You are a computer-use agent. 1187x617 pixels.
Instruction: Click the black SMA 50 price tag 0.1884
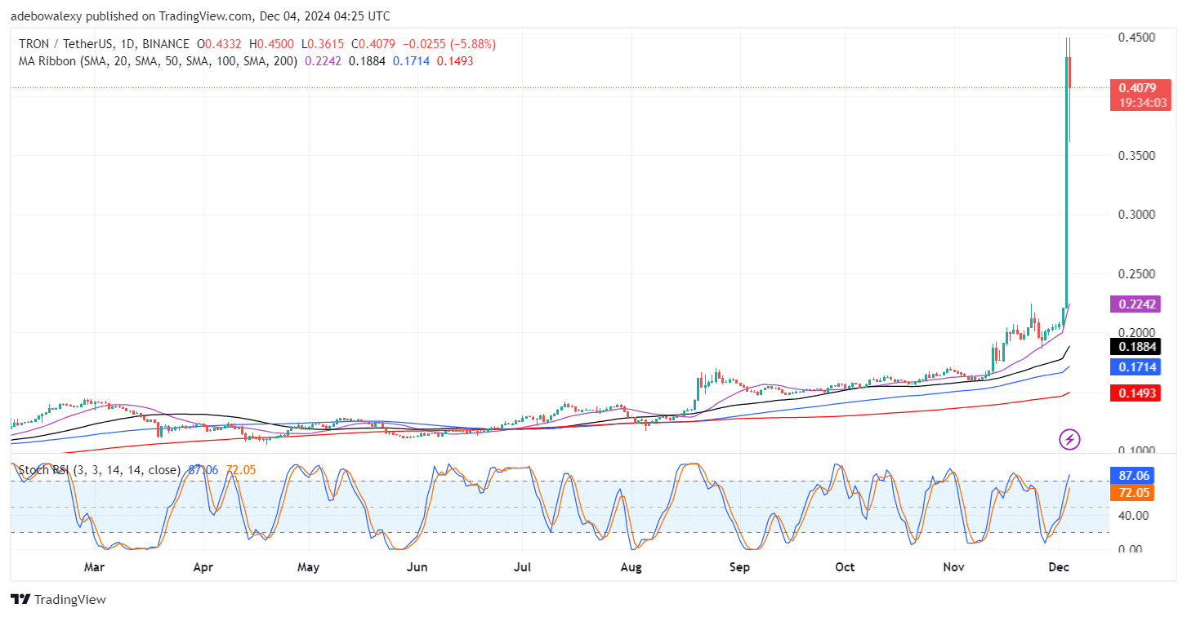coord(1136,347)
